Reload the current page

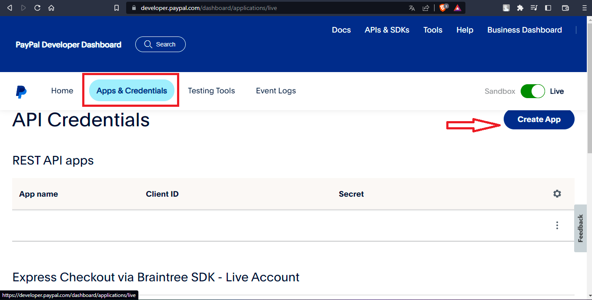37,8
